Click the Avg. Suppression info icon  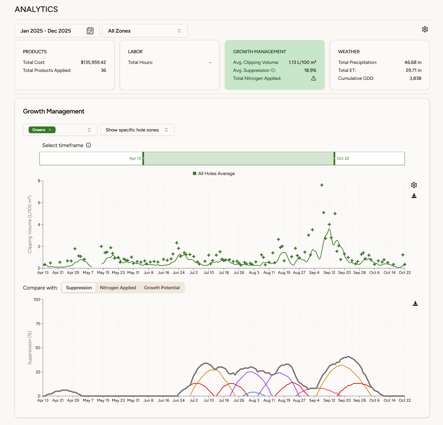point(273,71)
